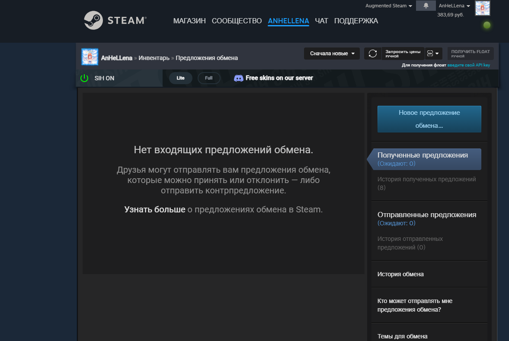Click the refresh prices circular arrows icon
Screen dimensions: 509x341
tap(373, 54)
